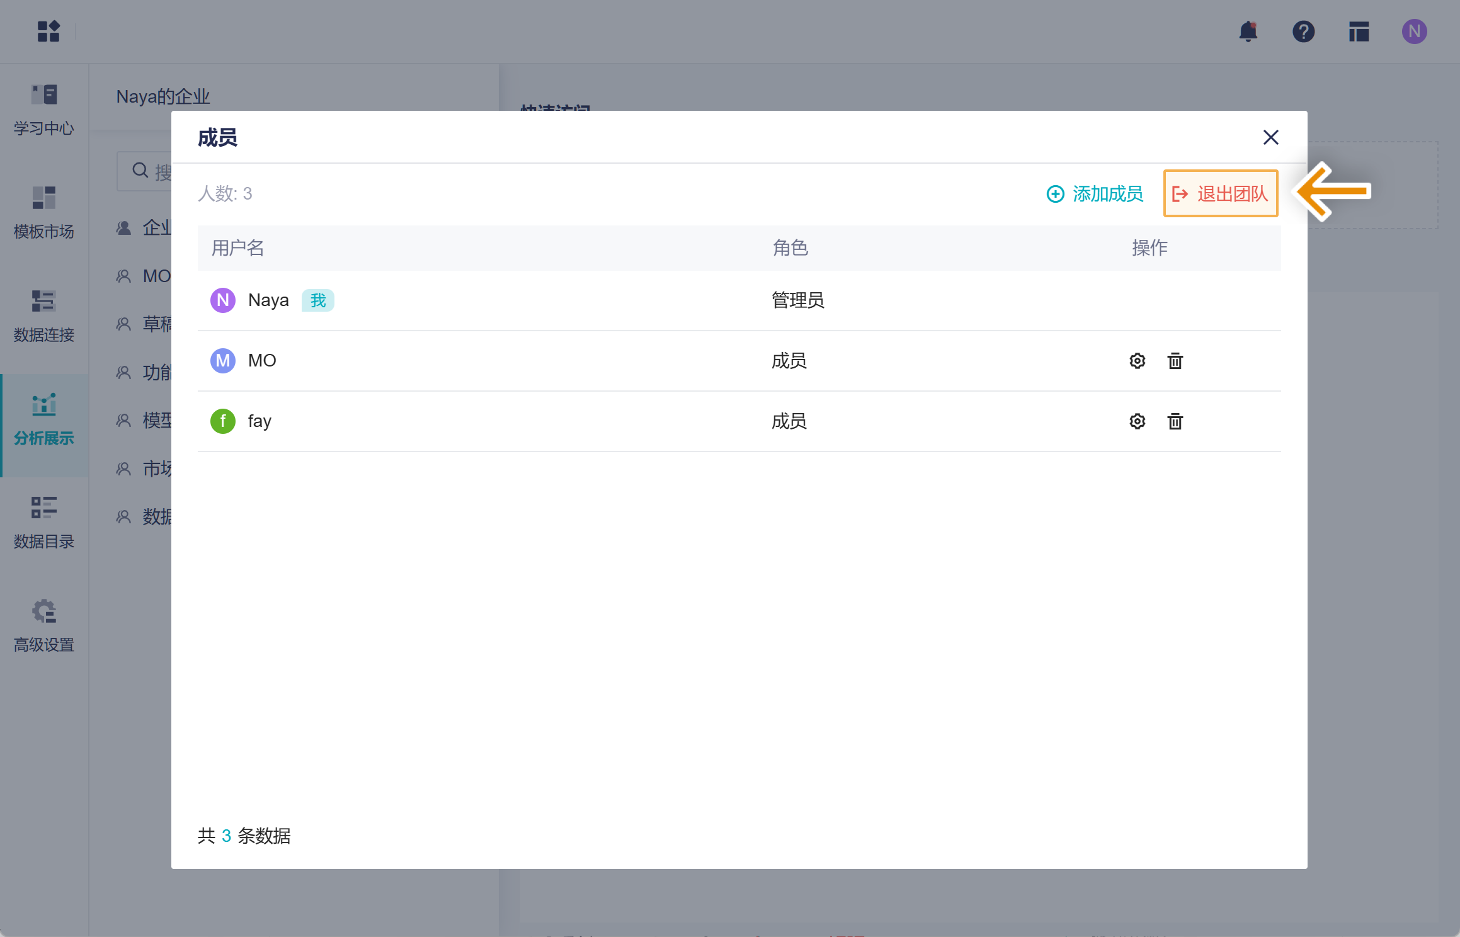Image resolution: width=1460 pixels, height=937 pixels.
Task: Remove member fay with trash icon
Action: (x=1175, y=421)
